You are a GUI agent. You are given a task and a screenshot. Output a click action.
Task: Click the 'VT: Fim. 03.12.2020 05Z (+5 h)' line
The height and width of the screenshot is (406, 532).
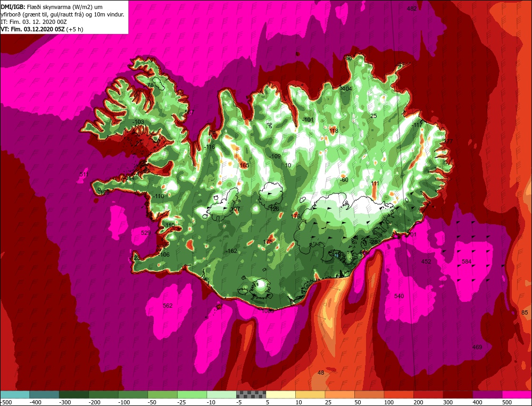tap(41, 29)
